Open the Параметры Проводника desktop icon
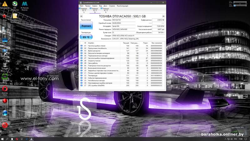 [x=15, y=18]
